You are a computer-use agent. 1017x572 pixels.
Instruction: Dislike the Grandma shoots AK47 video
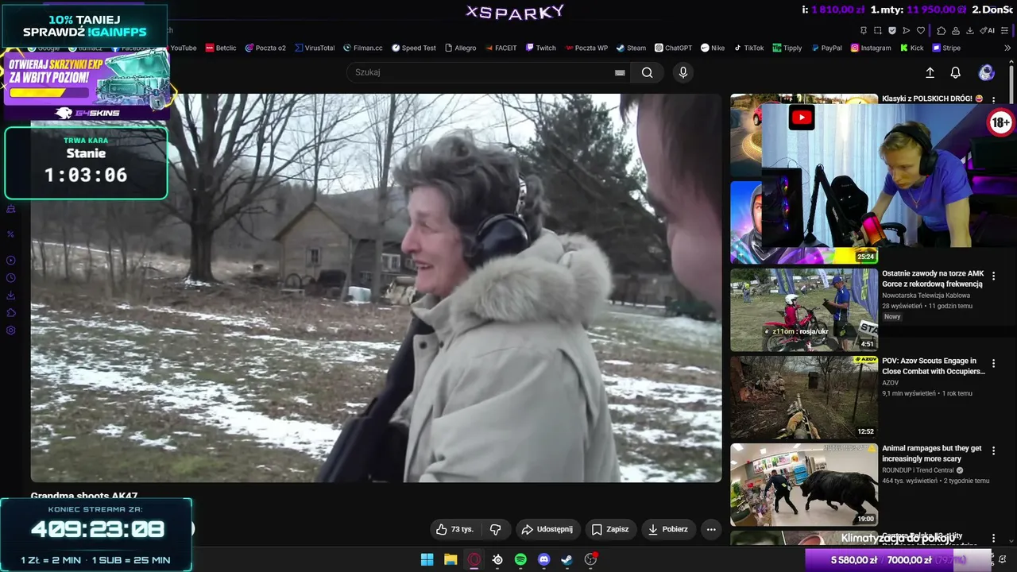tap(496, 529)
